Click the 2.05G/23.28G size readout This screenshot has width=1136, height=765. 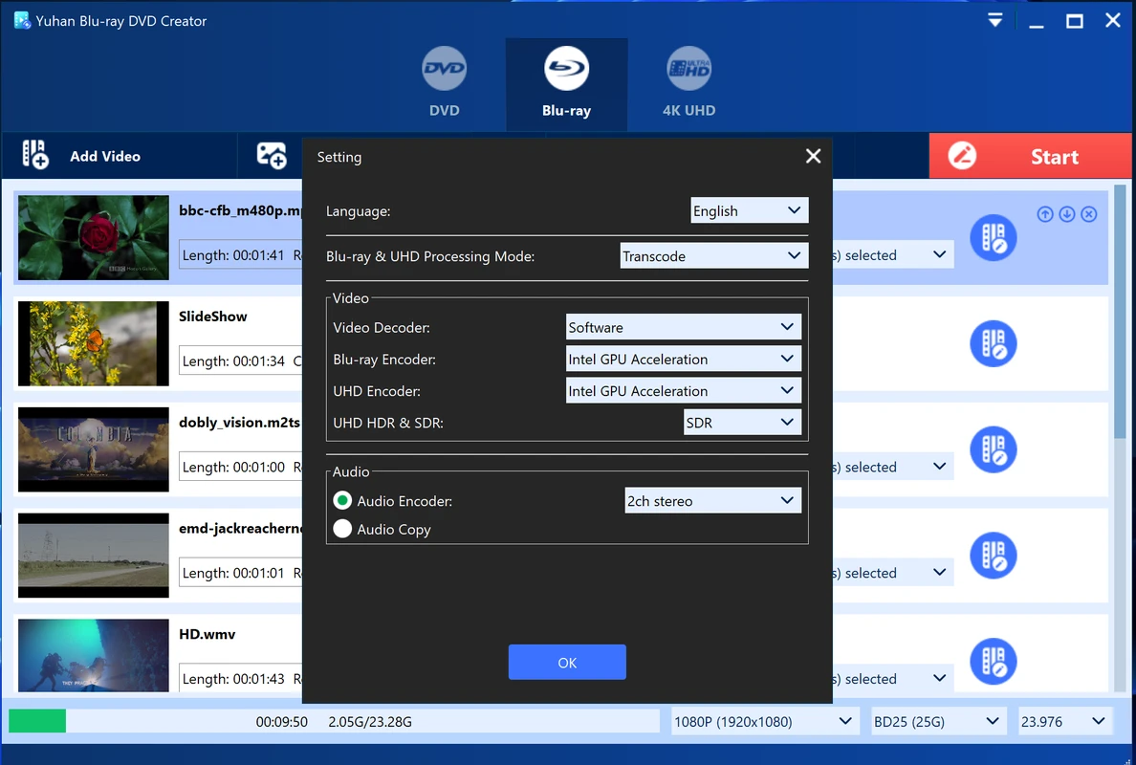click(370, 722)
